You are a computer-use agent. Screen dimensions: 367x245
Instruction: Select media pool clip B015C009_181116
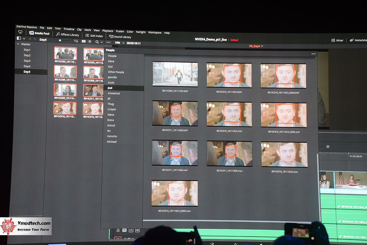65,90
